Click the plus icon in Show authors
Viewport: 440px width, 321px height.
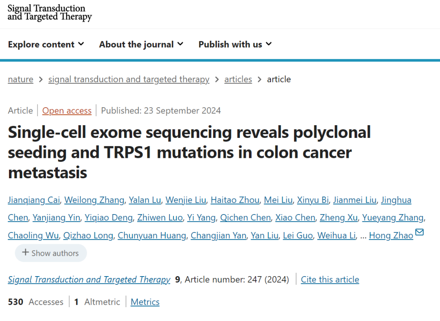click(25, 252)
